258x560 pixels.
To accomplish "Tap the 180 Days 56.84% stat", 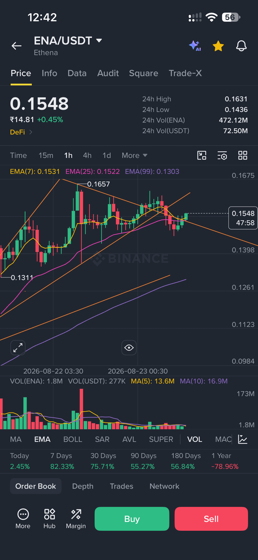I will [186, 461].
